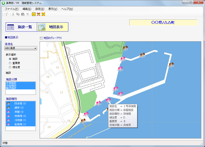This screenshot has height=147, width=205.
Task: Click the brown pin at breakwater tip
Action: (171, 65)
